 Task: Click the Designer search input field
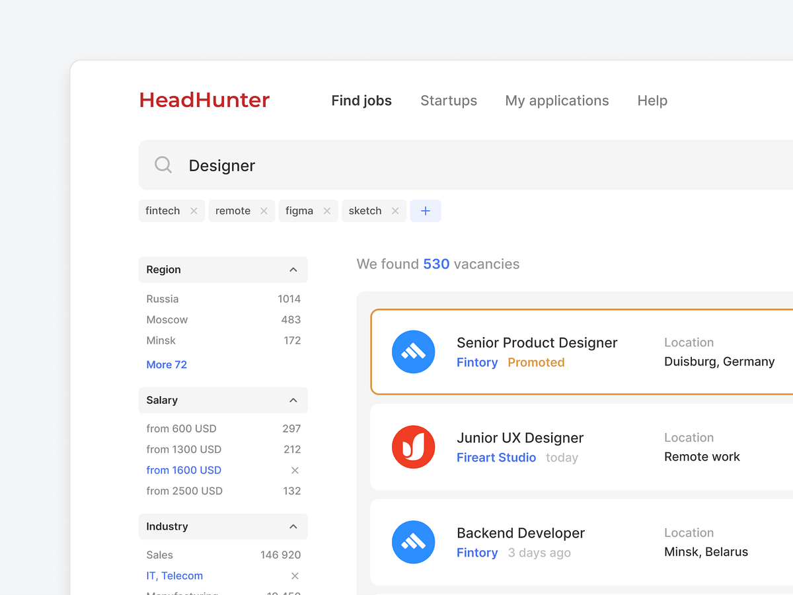point(221,165)
